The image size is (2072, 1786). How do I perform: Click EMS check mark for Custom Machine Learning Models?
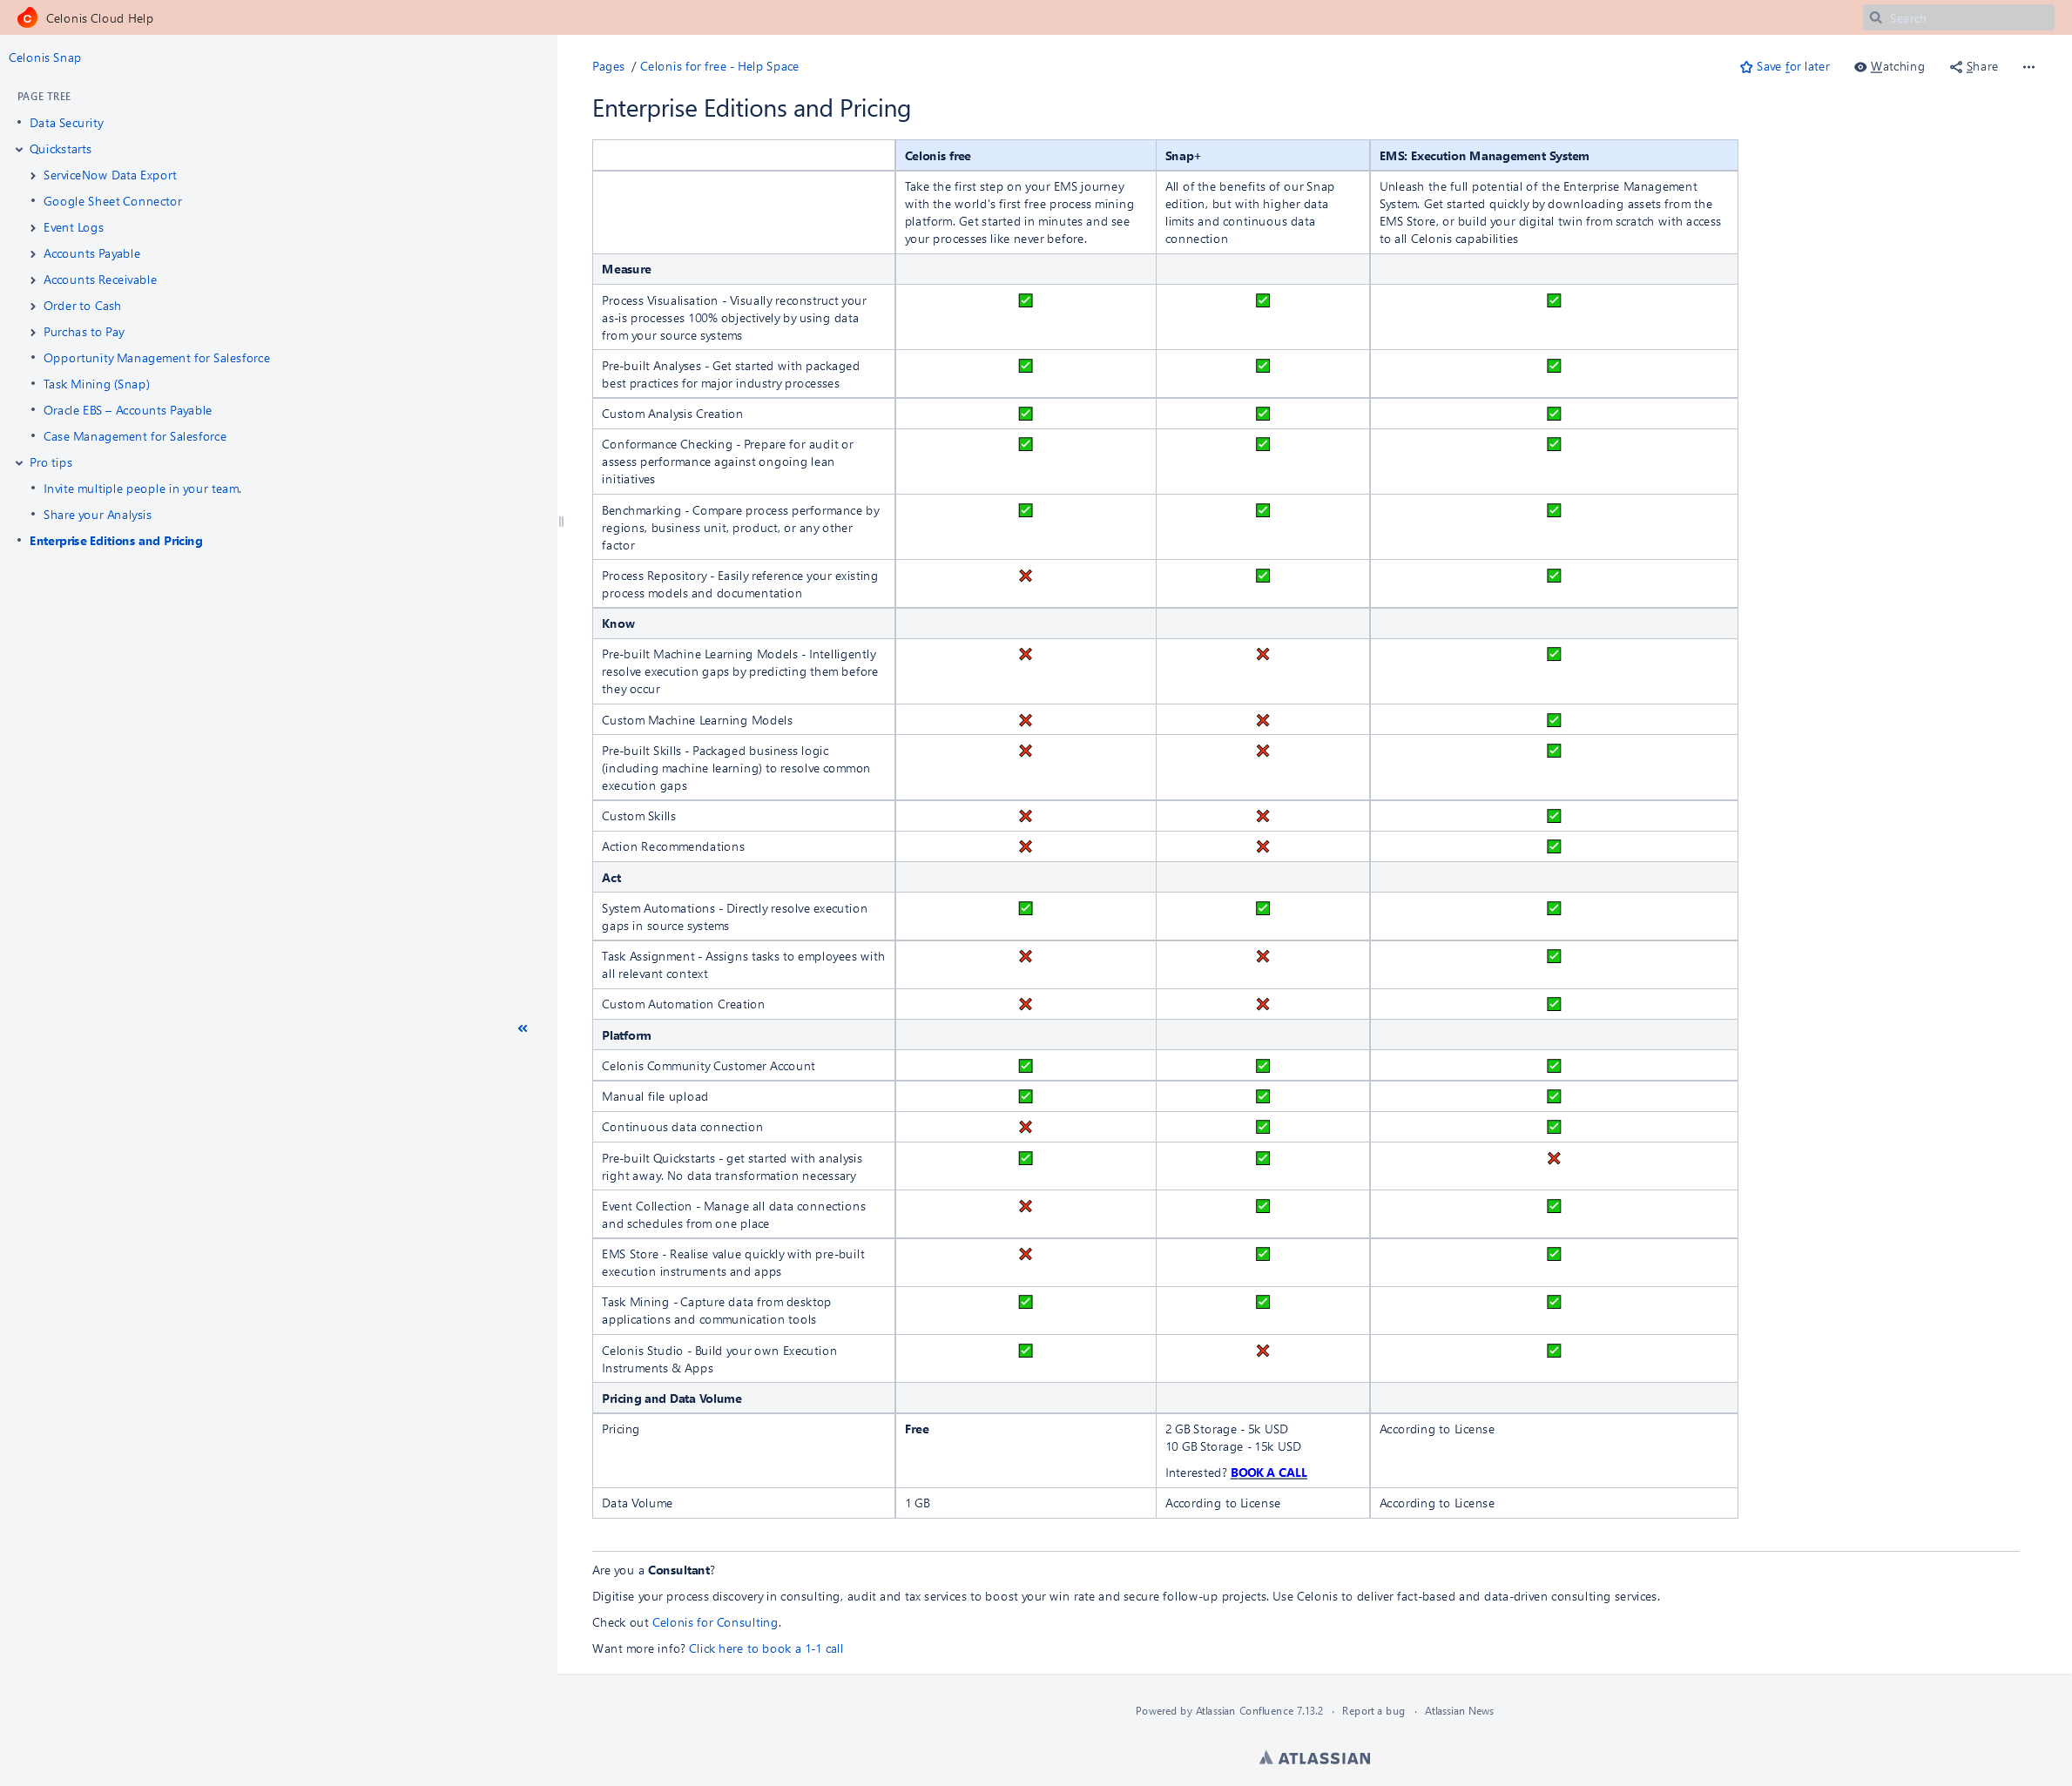point(1553,720)
